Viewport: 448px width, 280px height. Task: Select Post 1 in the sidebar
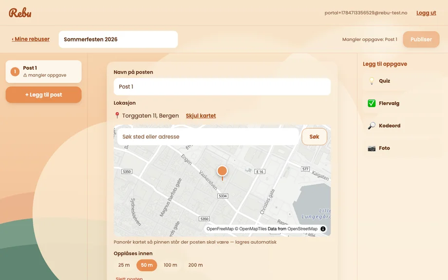pos(43,72)
